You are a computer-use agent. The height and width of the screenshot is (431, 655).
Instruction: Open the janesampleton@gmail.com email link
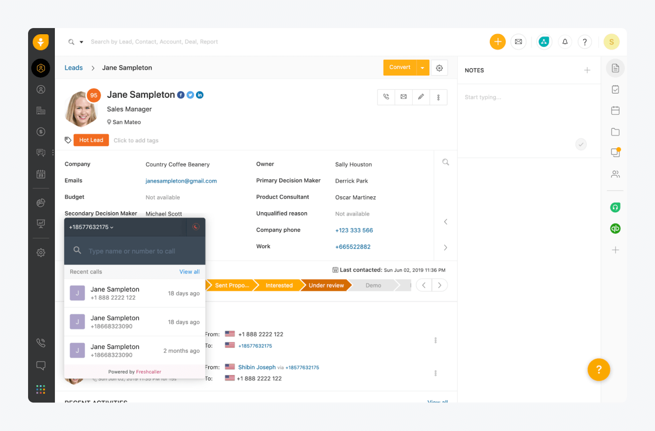click(x=181, y=180)
